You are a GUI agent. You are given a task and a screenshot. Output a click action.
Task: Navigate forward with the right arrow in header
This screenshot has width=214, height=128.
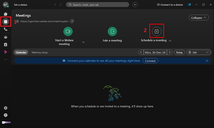point(60,5)
